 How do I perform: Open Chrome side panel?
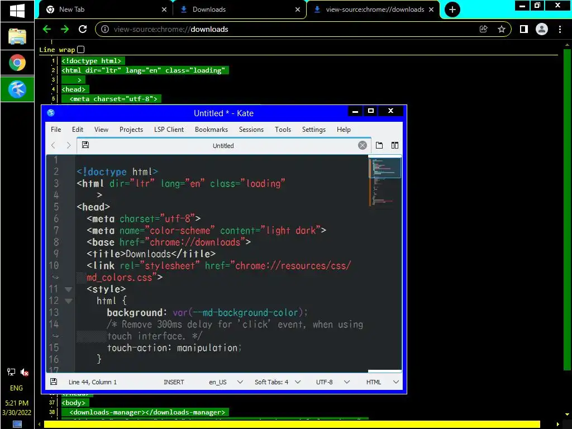point(524,29)
